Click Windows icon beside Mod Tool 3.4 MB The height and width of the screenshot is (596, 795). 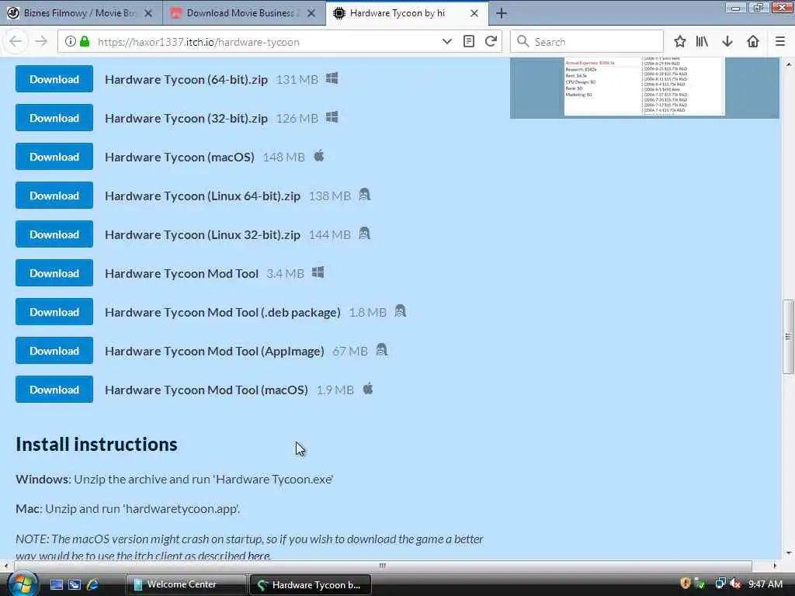click(x=318, y=272)
